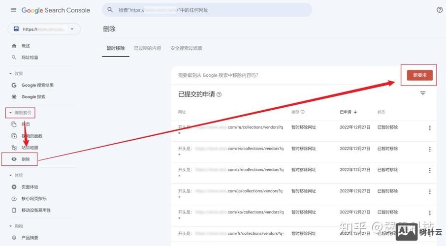Open more options for the ko/collections row
Image resolution: width=446 pixels, height=246 pixels.
pyautogui.click(x=430, y=213)
